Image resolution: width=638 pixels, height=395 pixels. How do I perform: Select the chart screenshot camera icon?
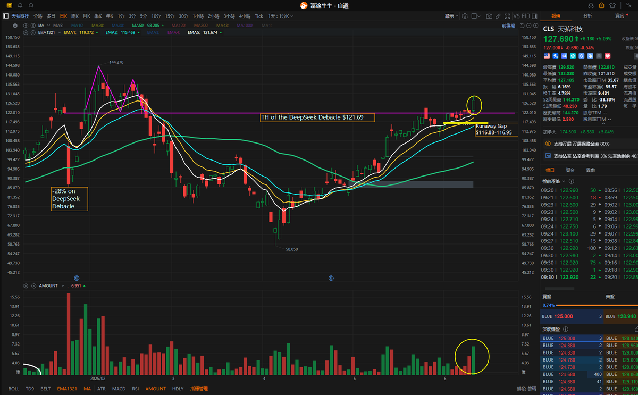click(x=489, y=16)
